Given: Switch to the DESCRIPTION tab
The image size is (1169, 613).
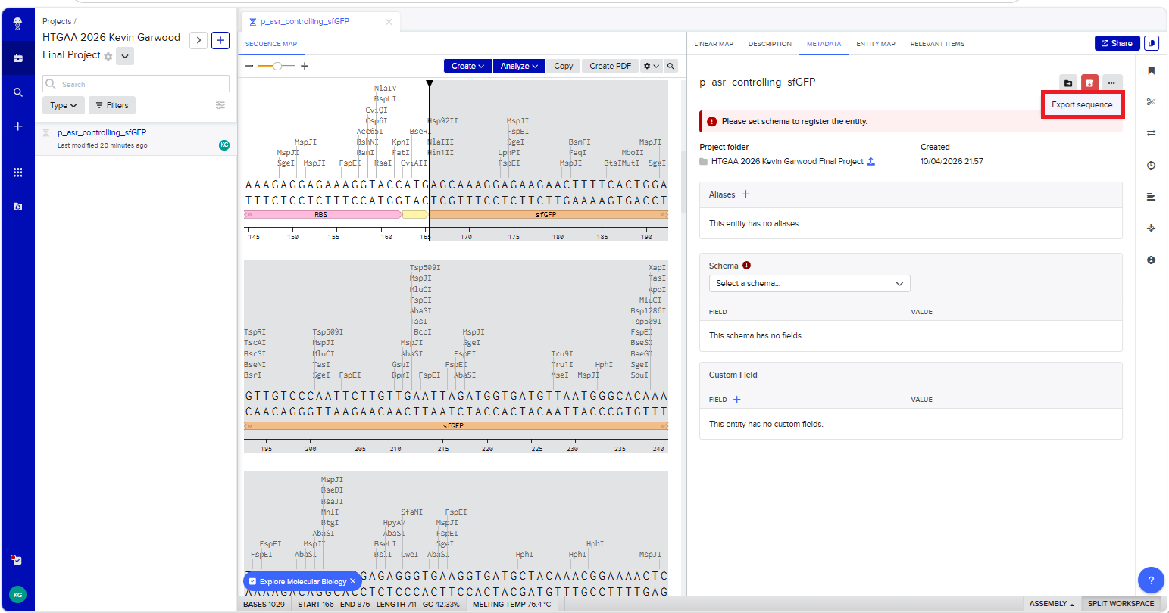Looking at the screenshot, I should [770, 44].
